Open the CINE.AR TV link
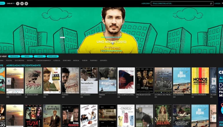This screenshot has height=127, width=223. coord(11,3)
